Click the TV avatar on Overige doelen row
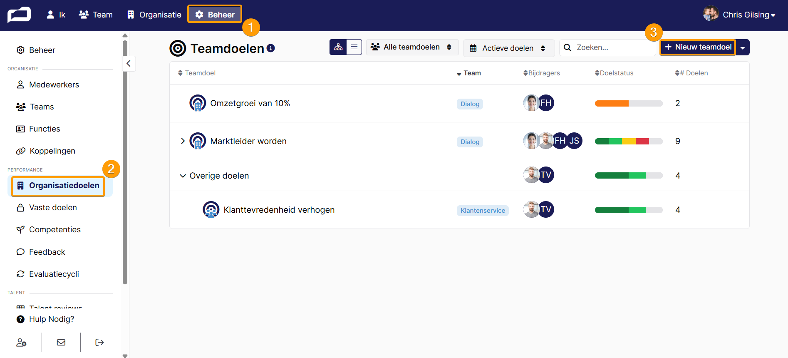 tap(546, 175)
